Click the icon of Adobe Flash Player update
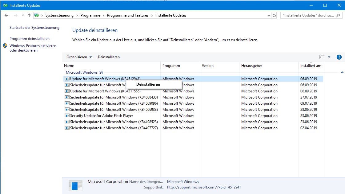This screenshot has height=194, width=345. 67,115
